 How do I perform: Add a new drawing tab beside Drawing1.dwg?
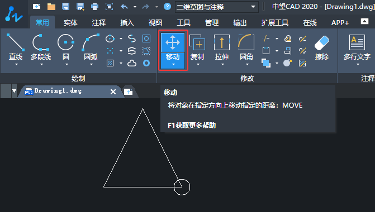pyautogui.click(x=129, y=91)
